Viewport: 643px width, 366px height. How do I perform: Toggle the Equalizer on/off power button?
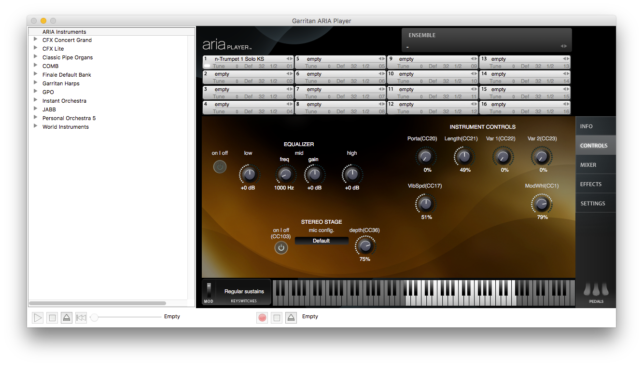[220, 167]
